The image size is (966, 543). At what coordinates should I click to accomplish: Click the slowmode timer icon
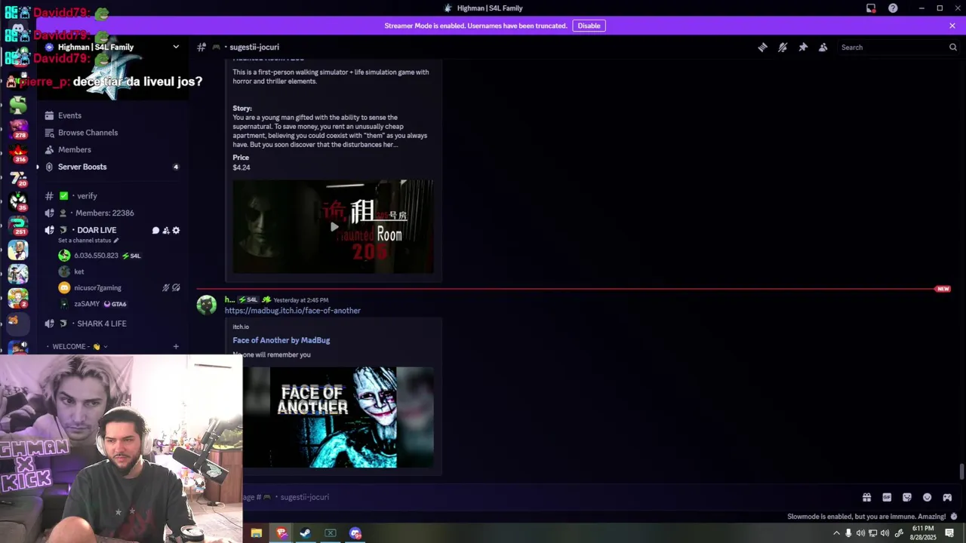pos(954,517)
